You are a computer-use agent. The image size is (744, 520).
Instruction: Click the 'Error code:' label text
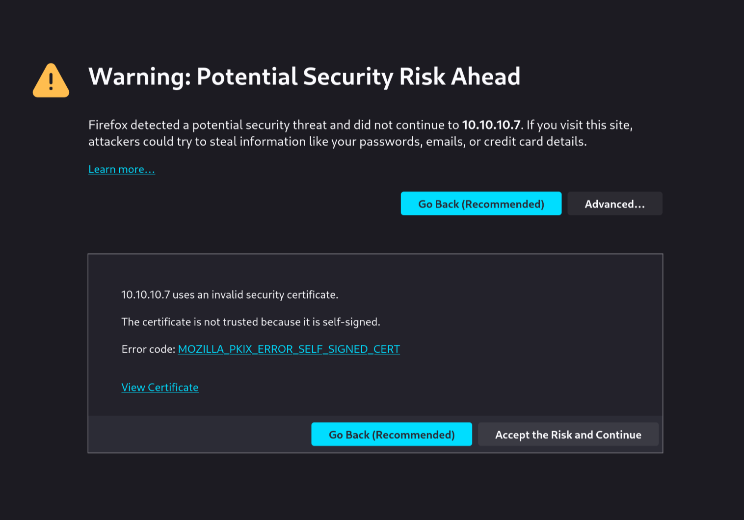point(148,349)
